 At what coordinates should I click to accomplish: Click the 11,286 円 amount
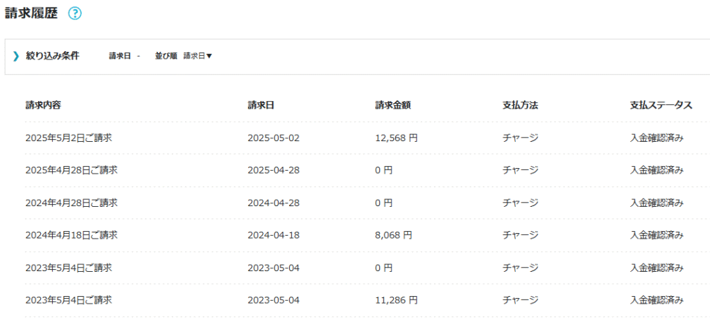click(396, 300)
